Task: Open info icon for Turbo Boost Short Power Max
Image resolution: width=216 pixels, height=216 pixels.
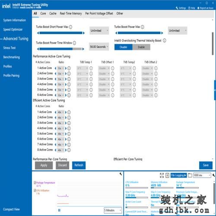Action: (70, 27)
